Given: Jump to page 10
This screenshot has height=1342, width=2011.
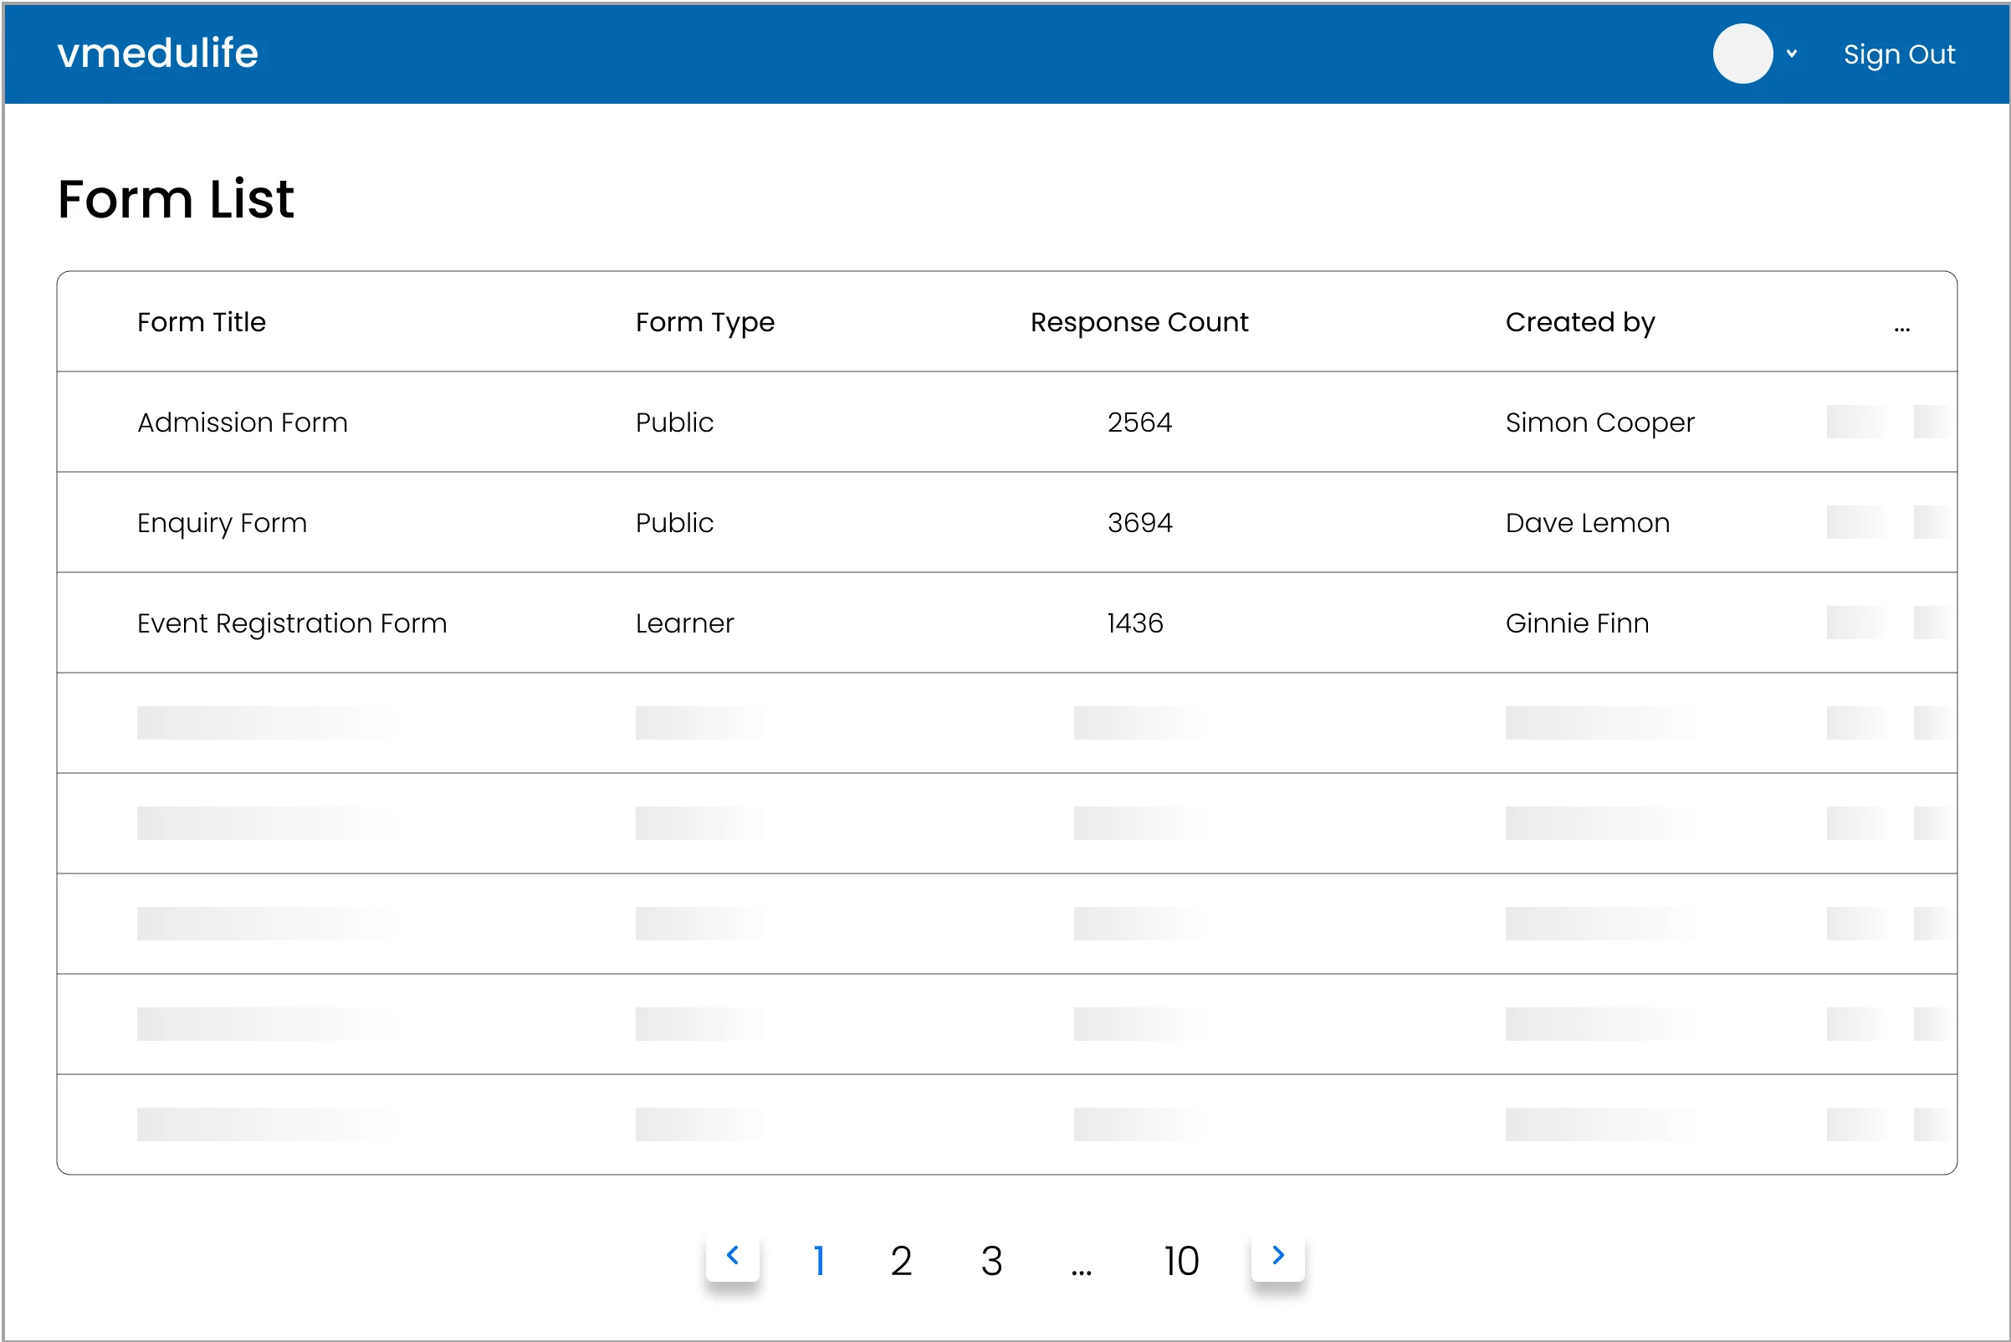Looking at the screenshot, I should tap(1181, 1261).
